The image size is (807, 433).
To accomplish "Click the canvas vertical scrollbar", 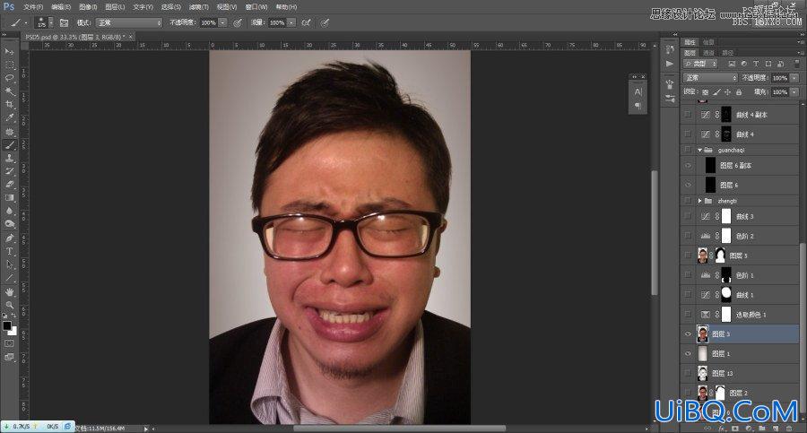I will coord(655,231).
